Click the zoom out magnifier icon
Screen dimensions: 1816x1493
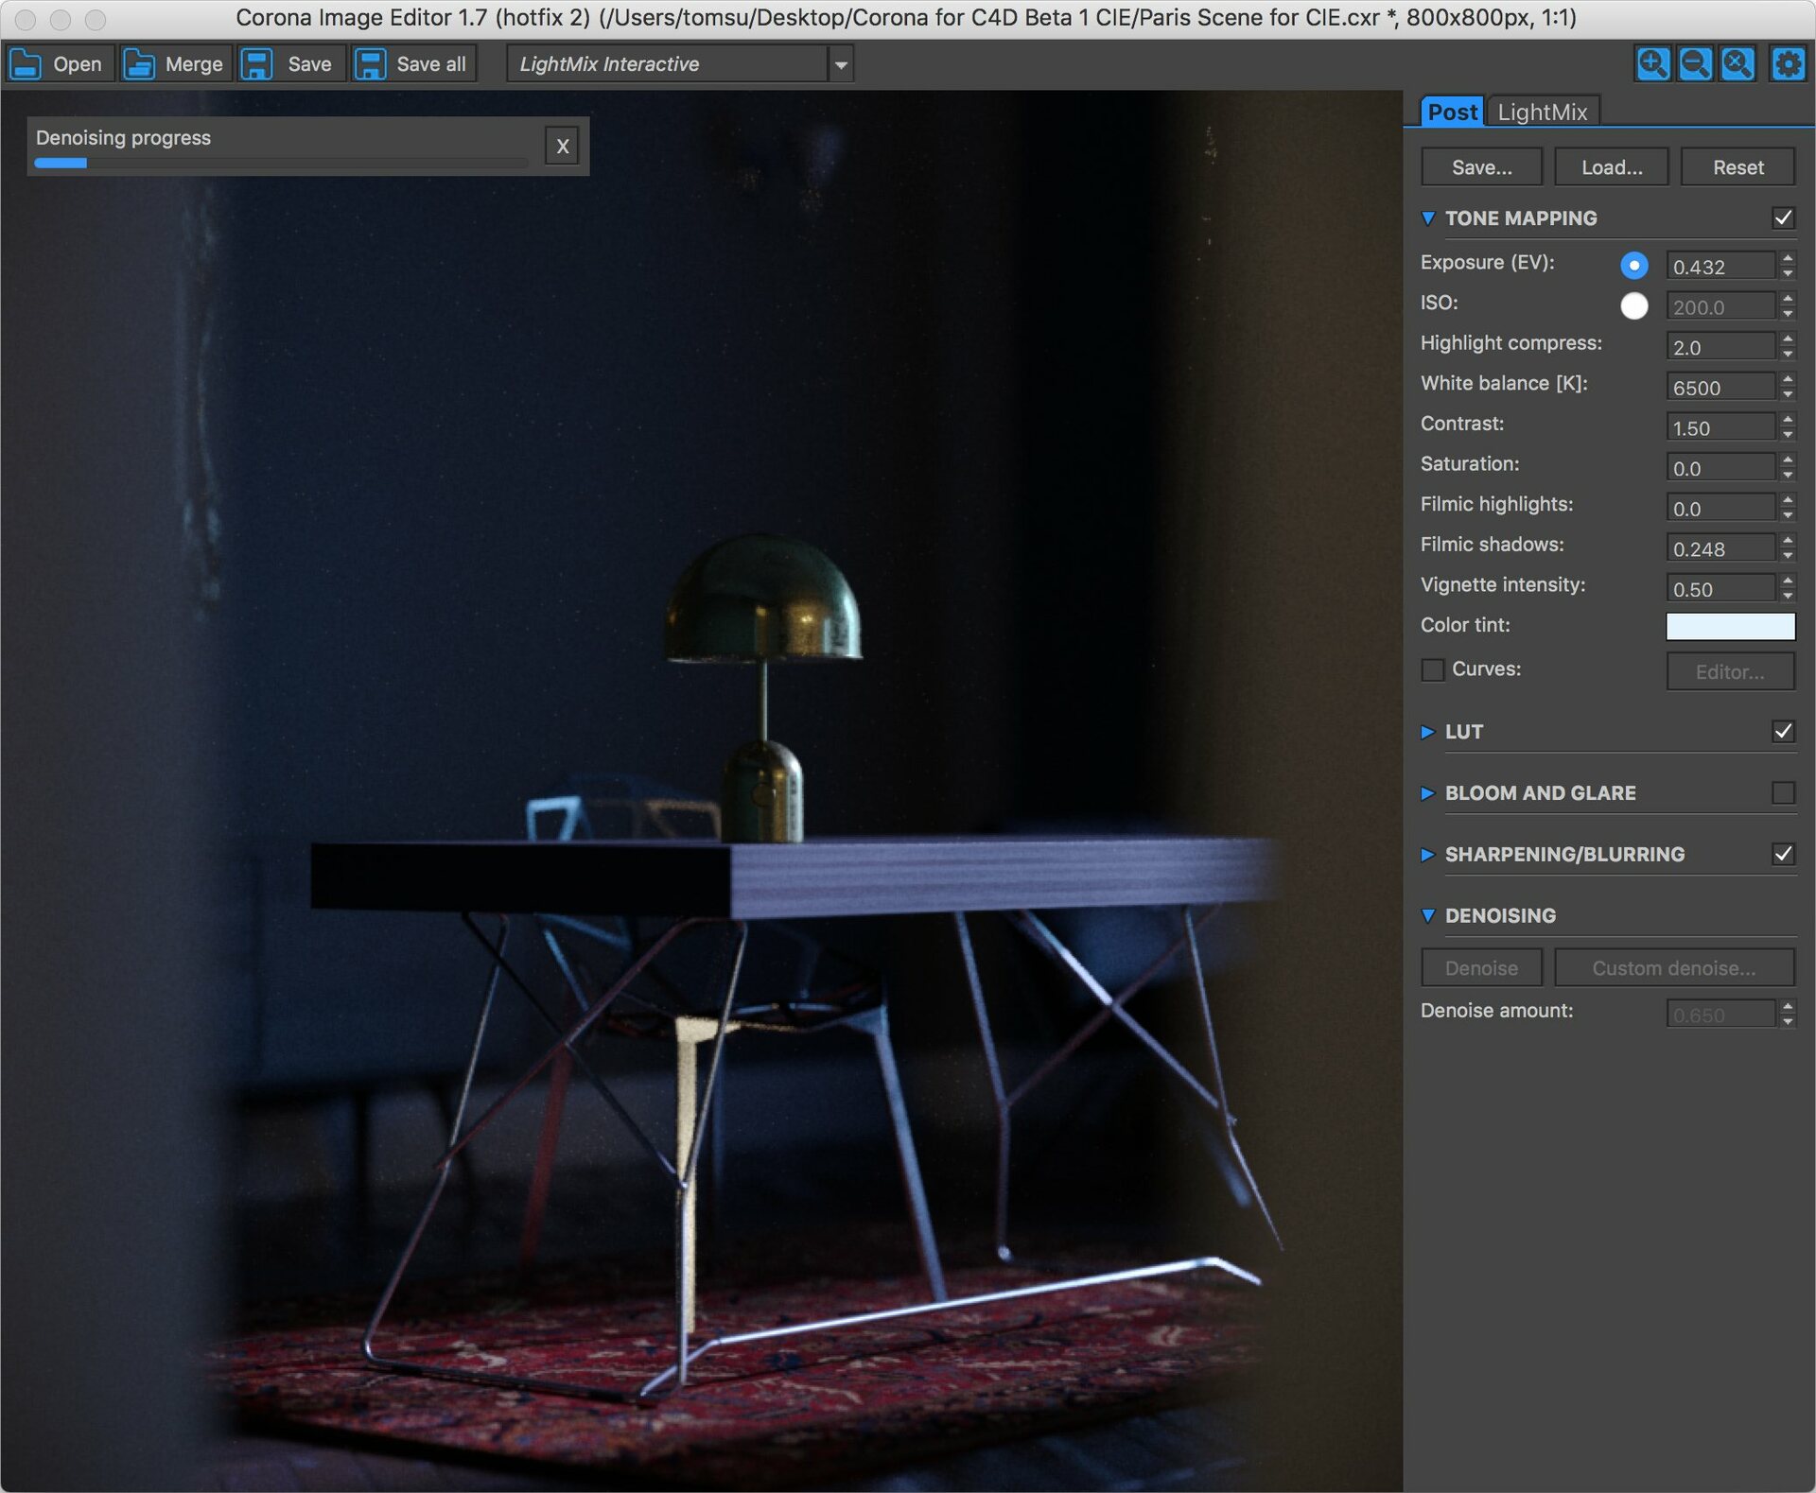1695,64
